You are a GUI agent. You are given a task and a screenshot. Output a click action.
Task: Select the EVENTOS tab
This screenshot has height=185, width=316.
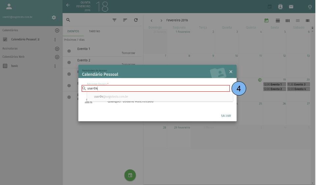[x=73, y=32]
